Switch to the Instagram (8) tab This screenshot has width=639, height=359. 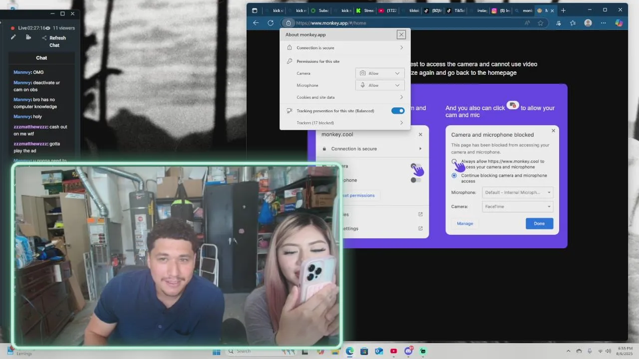[500, 10]
